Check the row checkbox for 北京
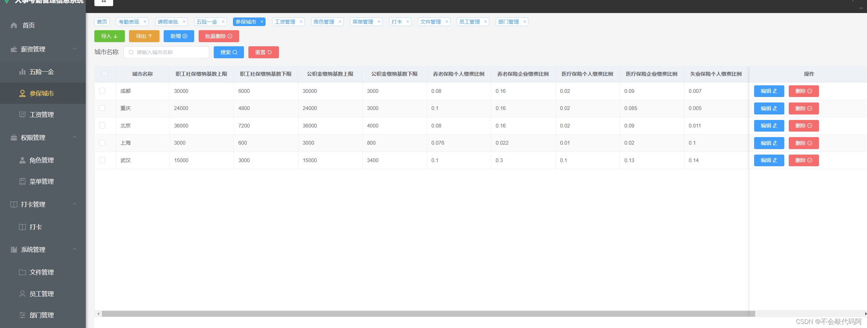The image size is (867, 328). pos(102,125)
